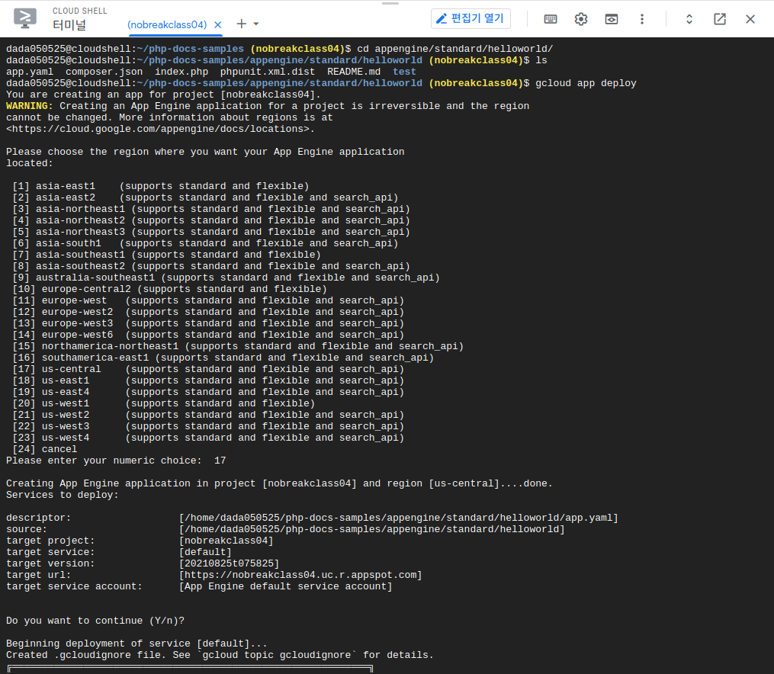
Task: Open Cloud Shell in a new window
Action: tap(720, 19)
